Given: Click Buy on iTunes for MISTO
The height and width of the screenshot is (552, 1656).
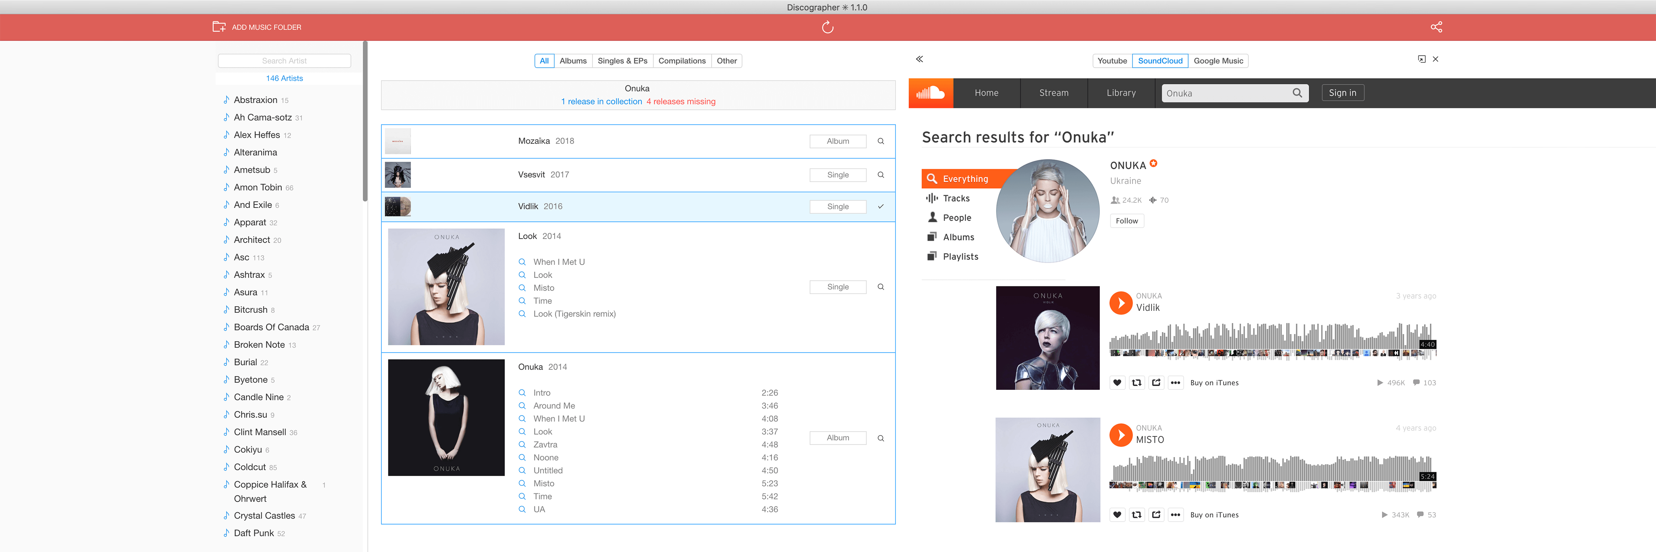Looking at the screenshot, I should [1214, 515].
